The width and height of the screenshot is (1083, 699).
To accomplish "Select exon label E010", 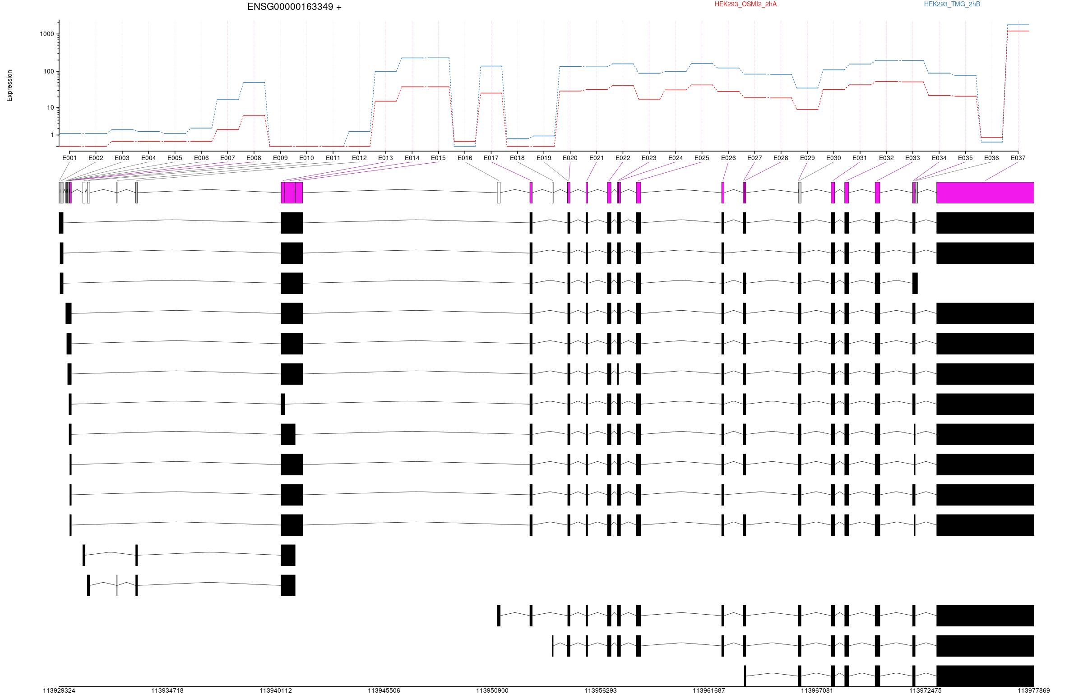I will point(306,158).
